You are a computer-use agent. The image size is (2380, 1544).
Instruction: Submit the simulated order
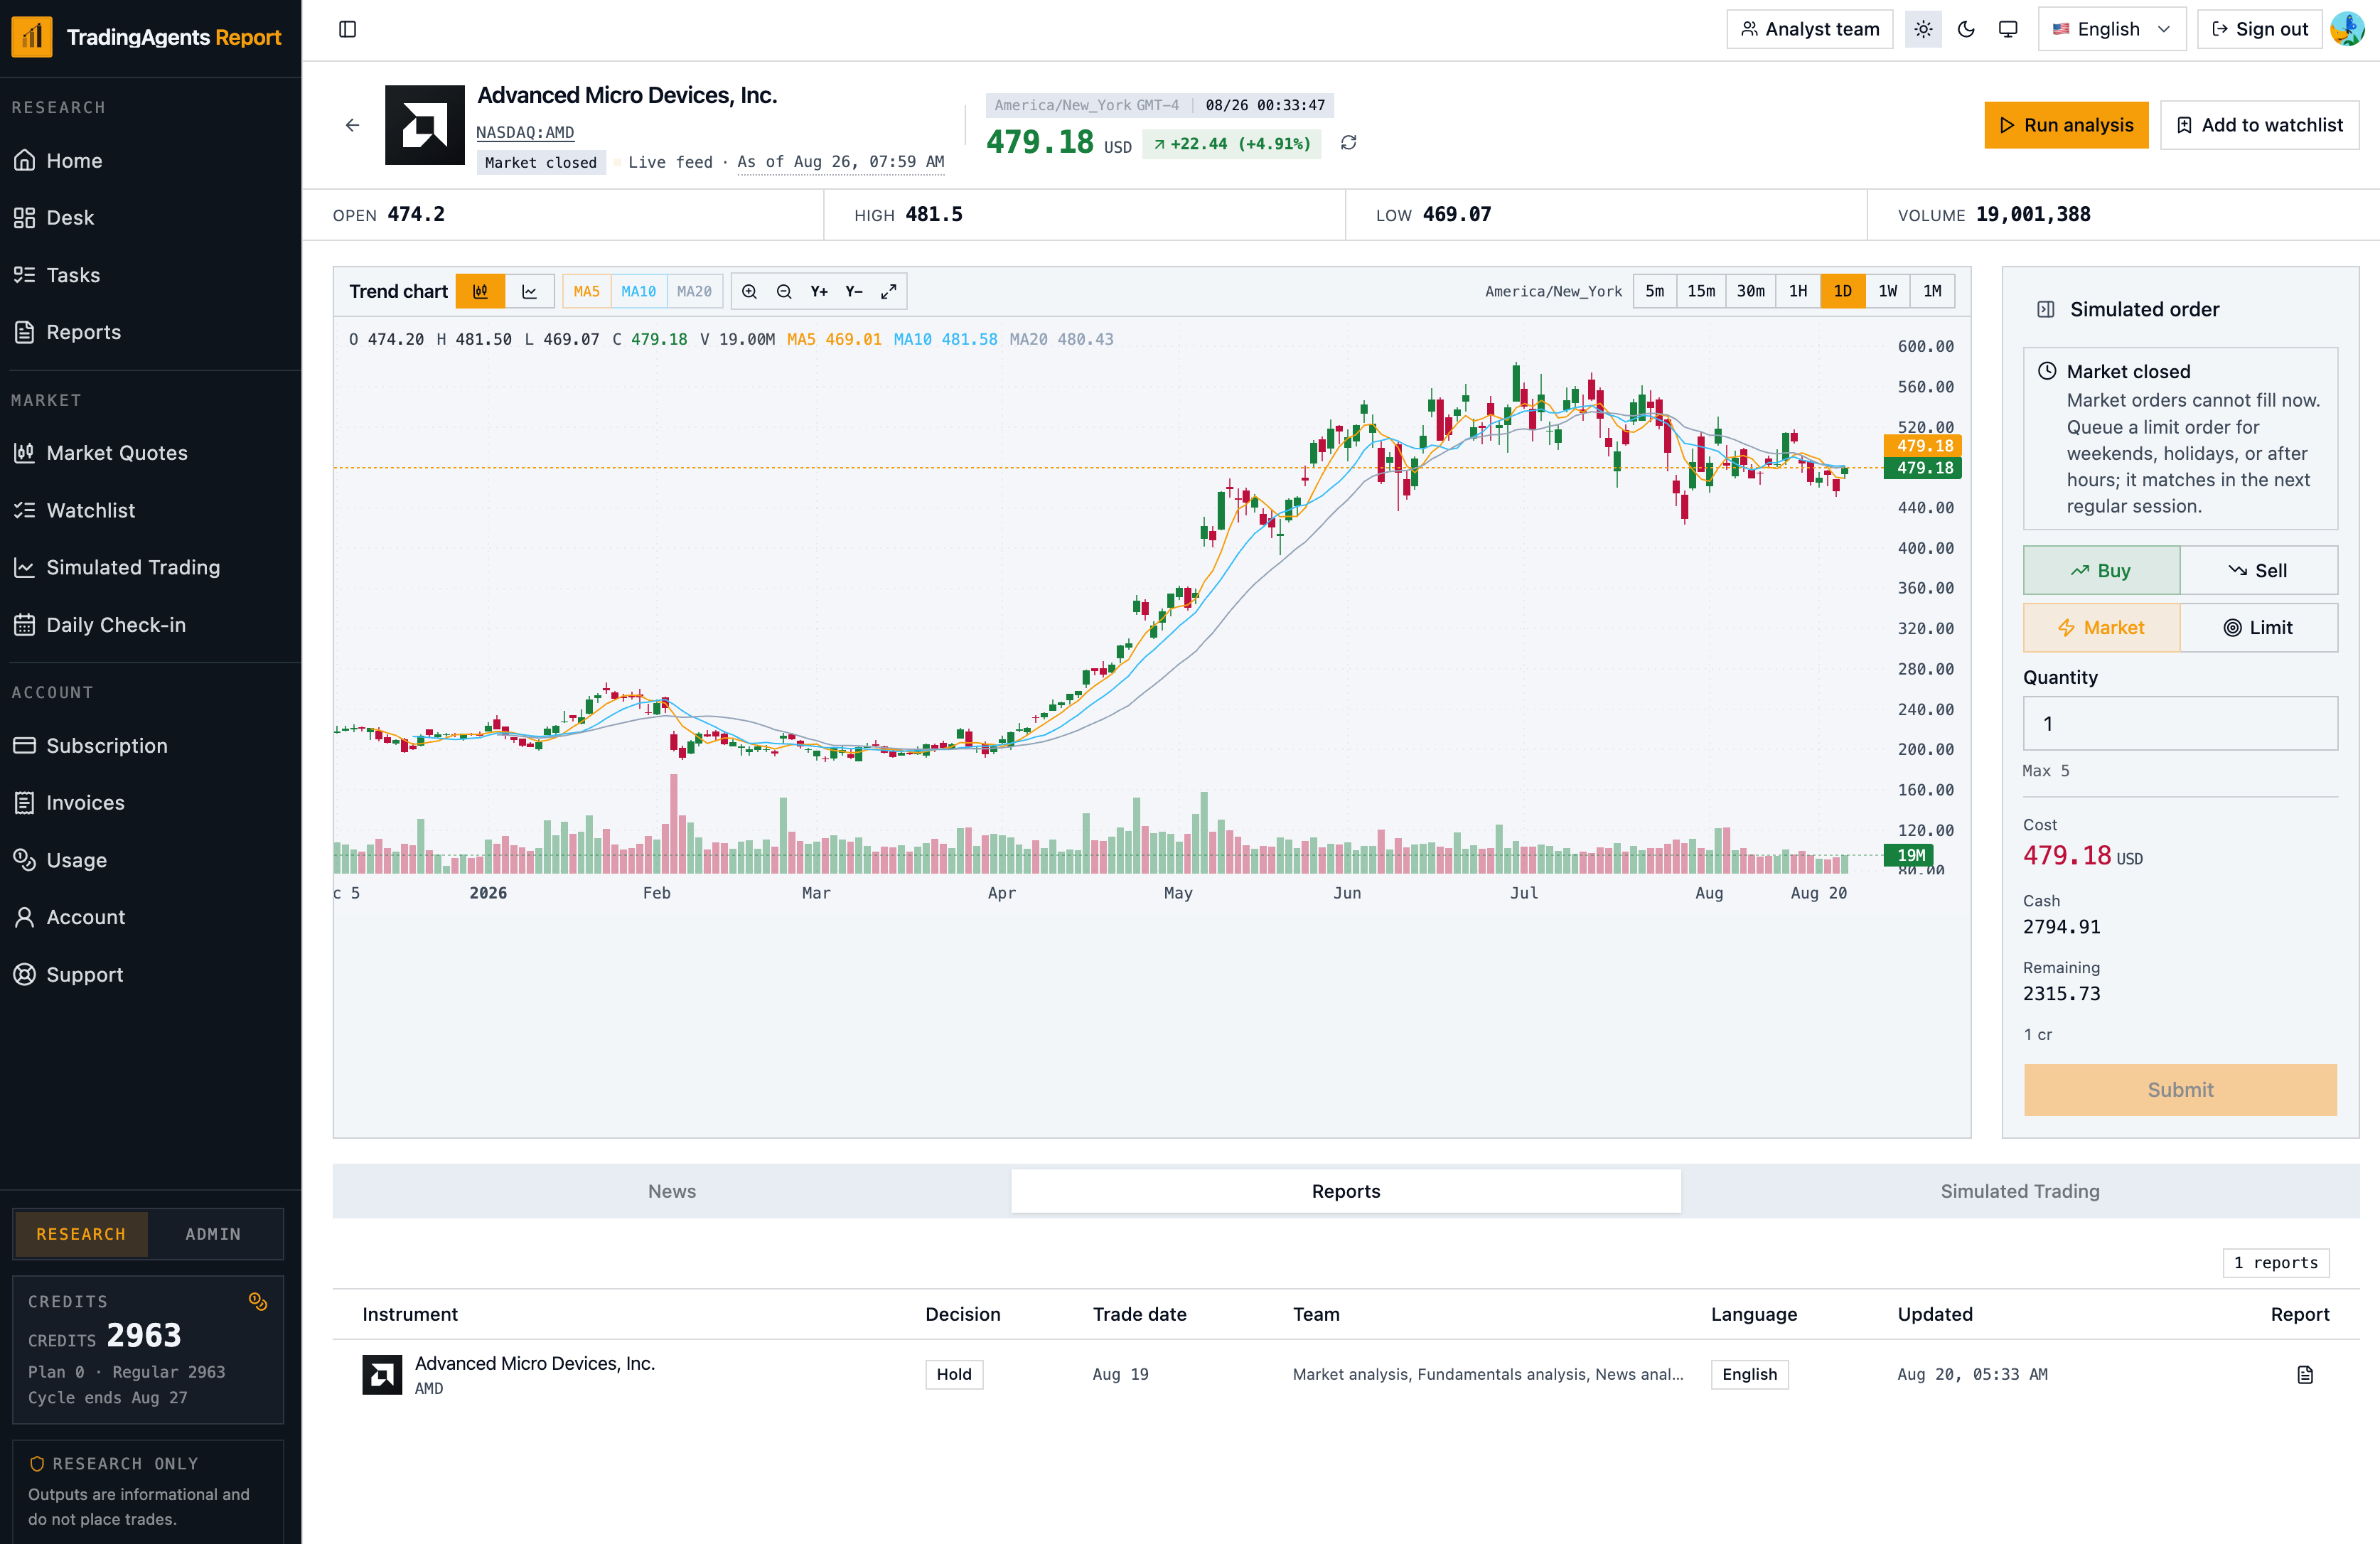click(2180, 1089)
